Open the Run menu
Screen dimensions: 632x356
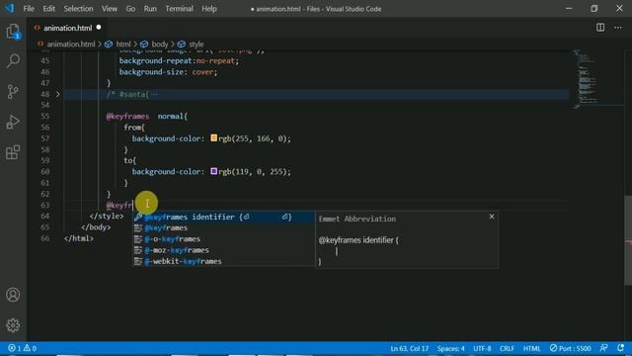(x=150, y=9)
